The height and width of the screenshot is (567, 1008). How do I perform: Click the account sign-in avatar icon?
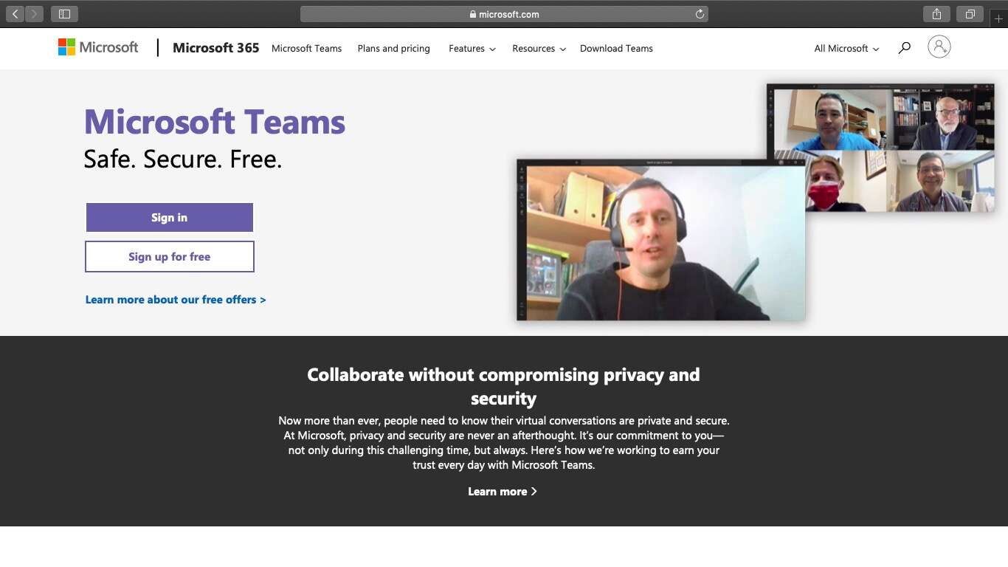click(x=939, y=47)
